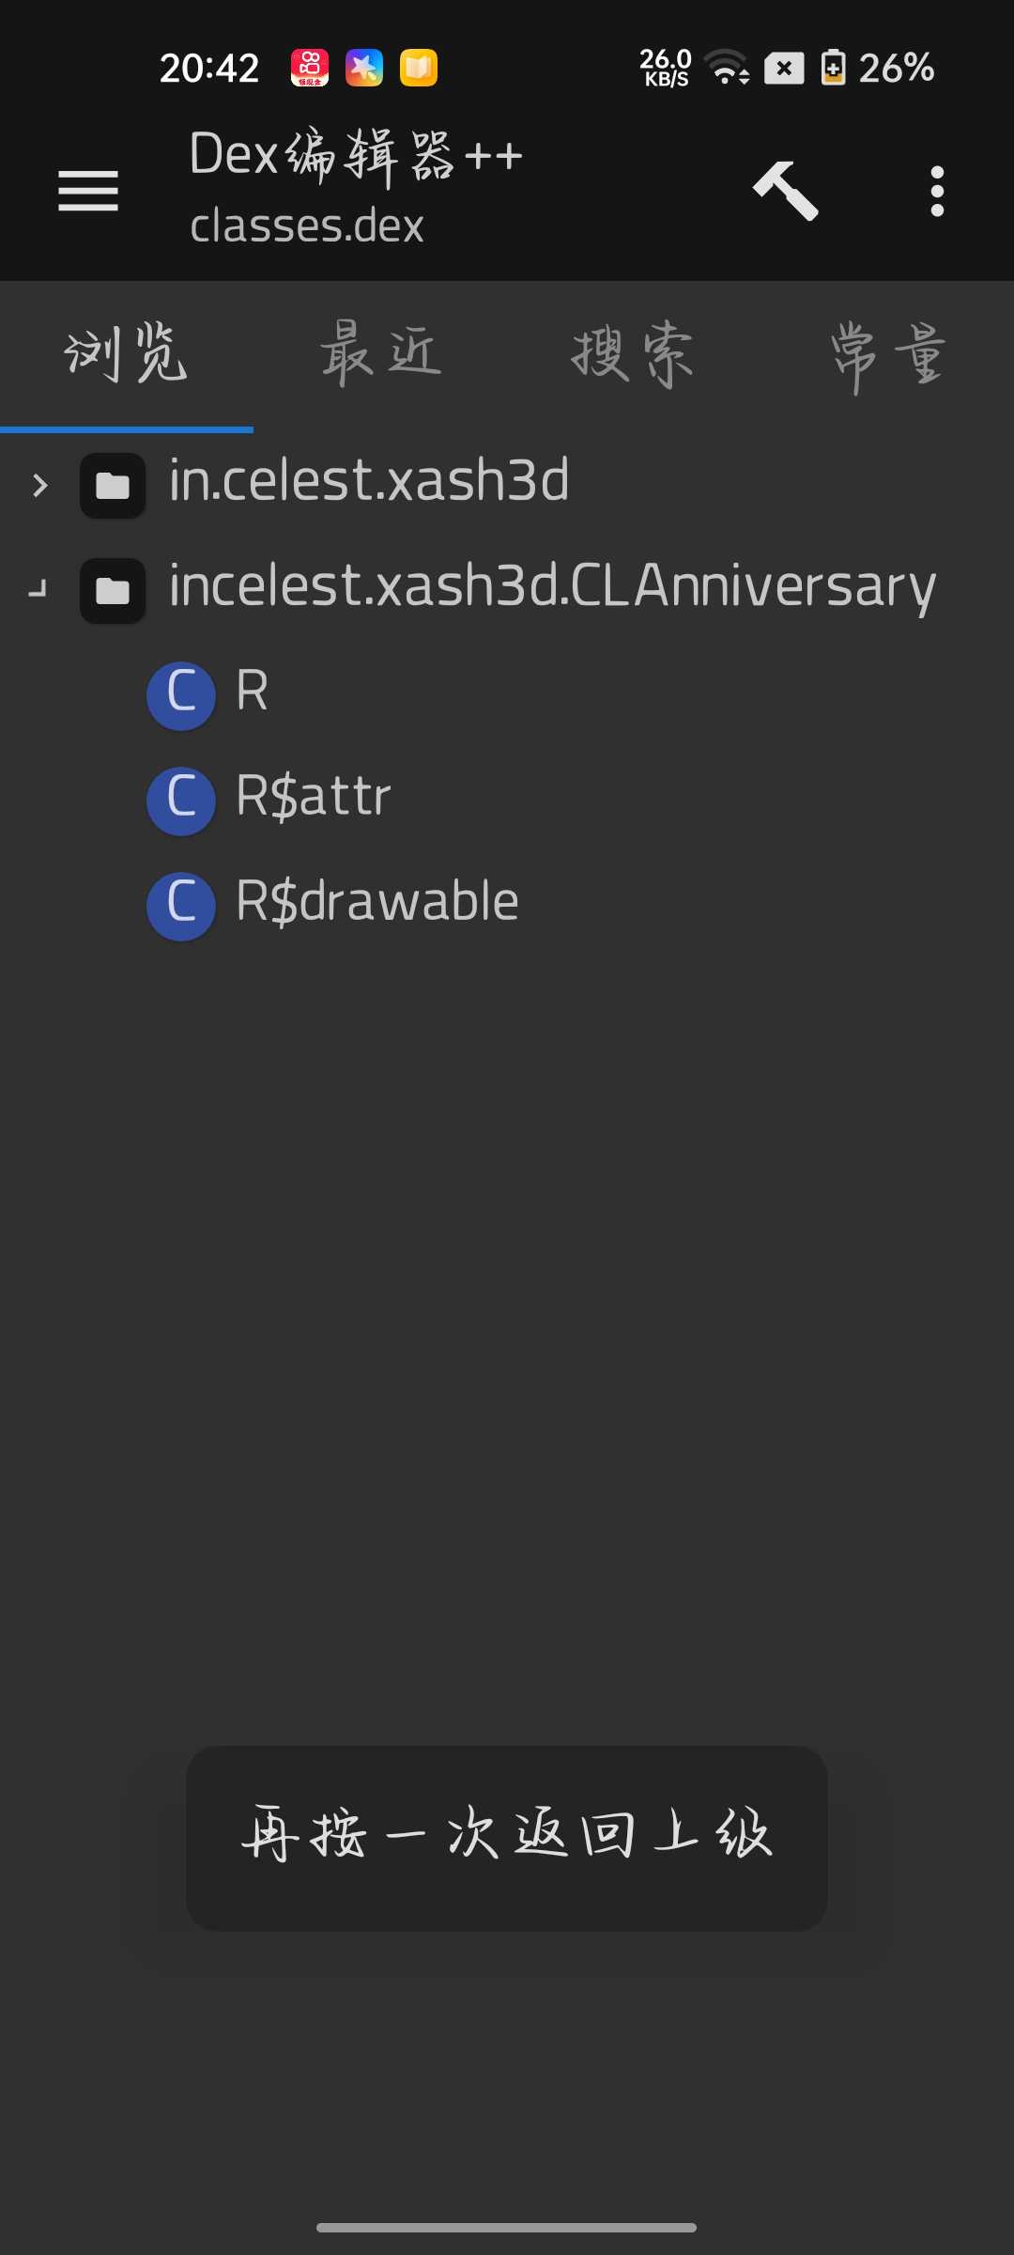Tap the classes.dex subtitle in header
The width and height of the screenshot is (1014, 2255).
point(307,226)
